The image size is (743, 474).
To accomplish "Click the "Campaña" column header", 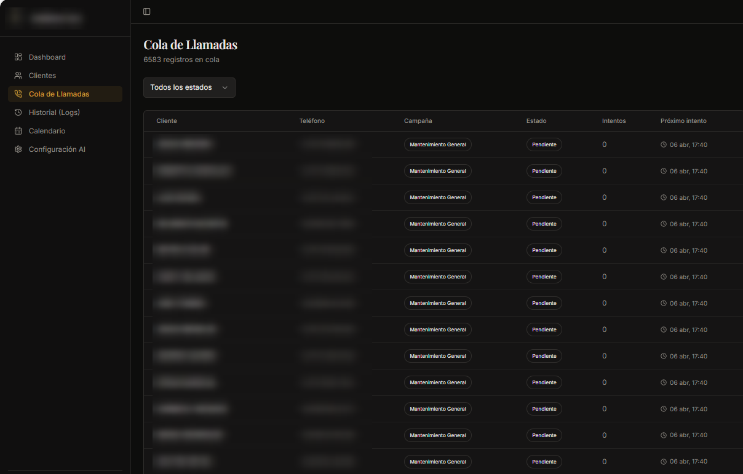I will (418, 121).
